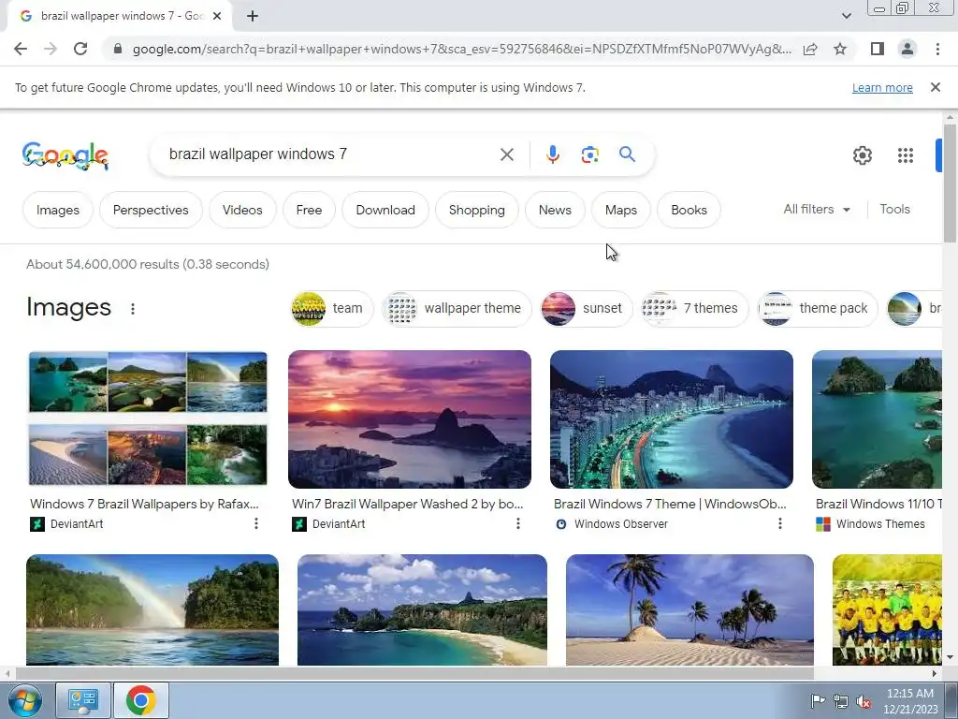Open Brazil Windows 7 Theme WindowsObserver link
958x719 pixels.
click(670, 504)
